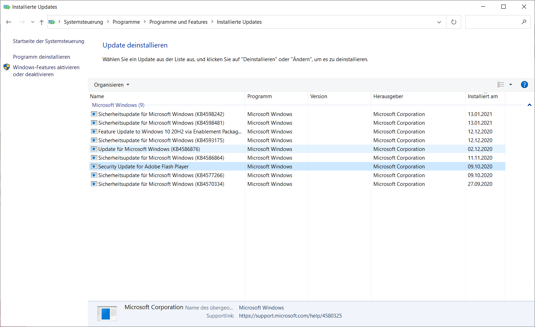Click install date 13.01.2021 of KB4598242
Image resolution: width=535 pixels, height=327 pixels.
tap(480, 114)
